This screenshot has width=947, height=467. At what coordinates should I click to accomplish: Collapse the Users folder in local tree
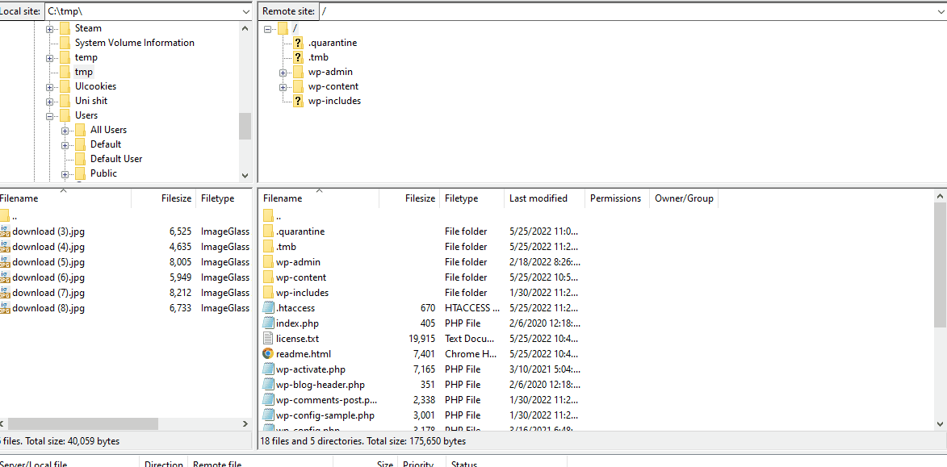[x=50, y=115]
